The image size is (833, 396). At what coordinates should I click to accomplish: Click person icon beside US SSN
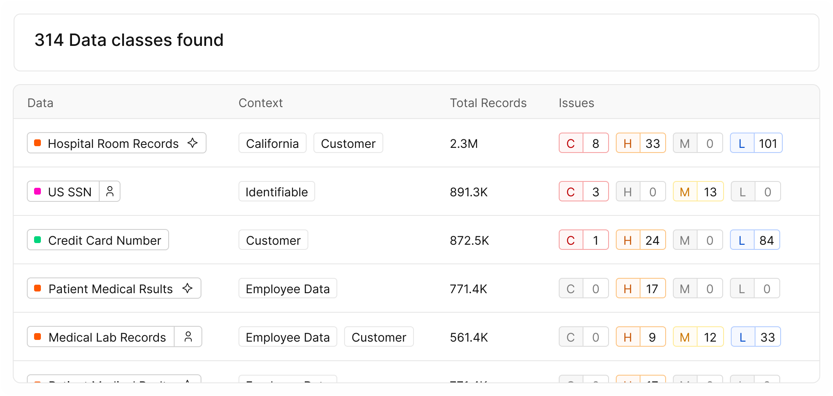click(110, 192)
